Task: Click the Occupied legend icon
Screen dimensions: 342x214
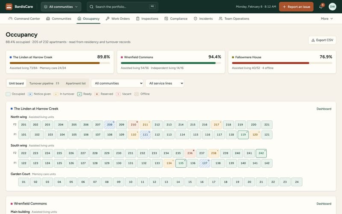Action: point(8,94)
